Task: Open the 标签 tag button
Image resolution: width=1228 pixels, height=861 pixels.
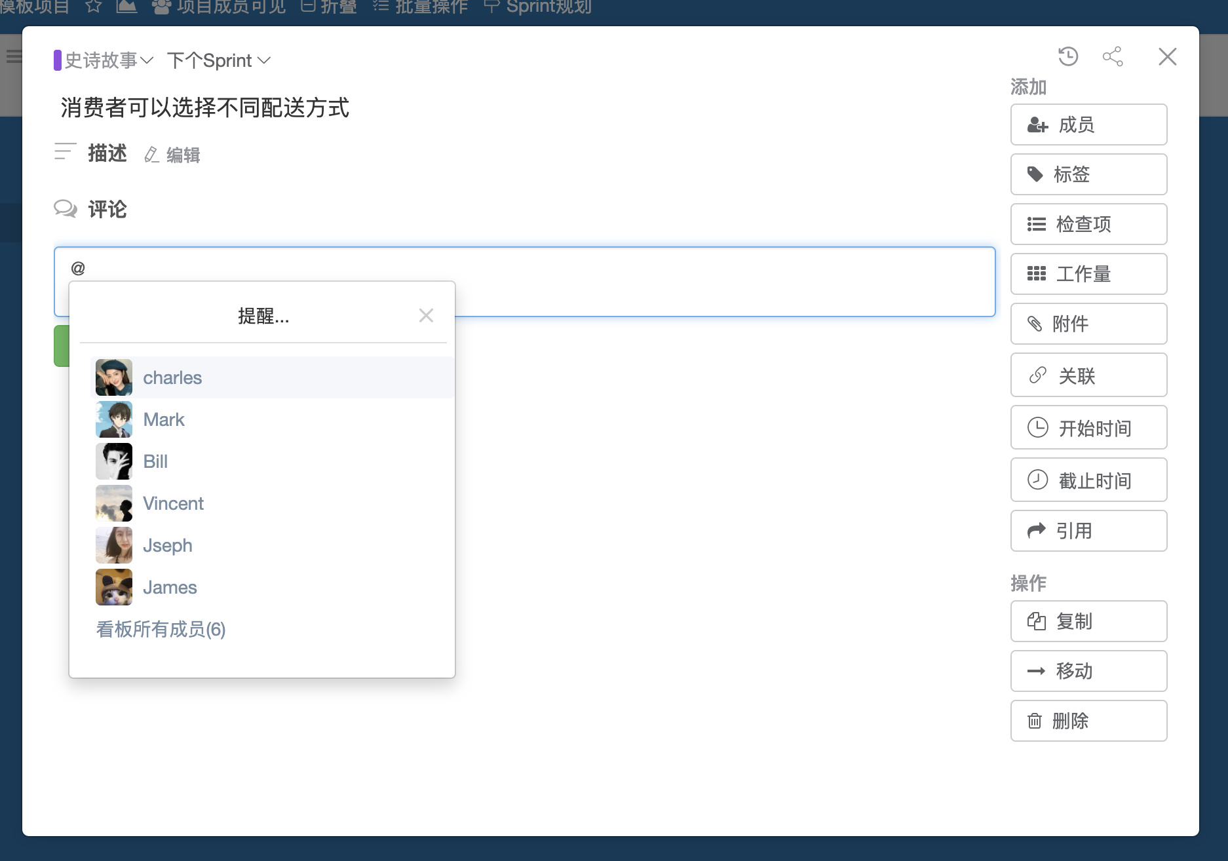Action: [1088, 174]
